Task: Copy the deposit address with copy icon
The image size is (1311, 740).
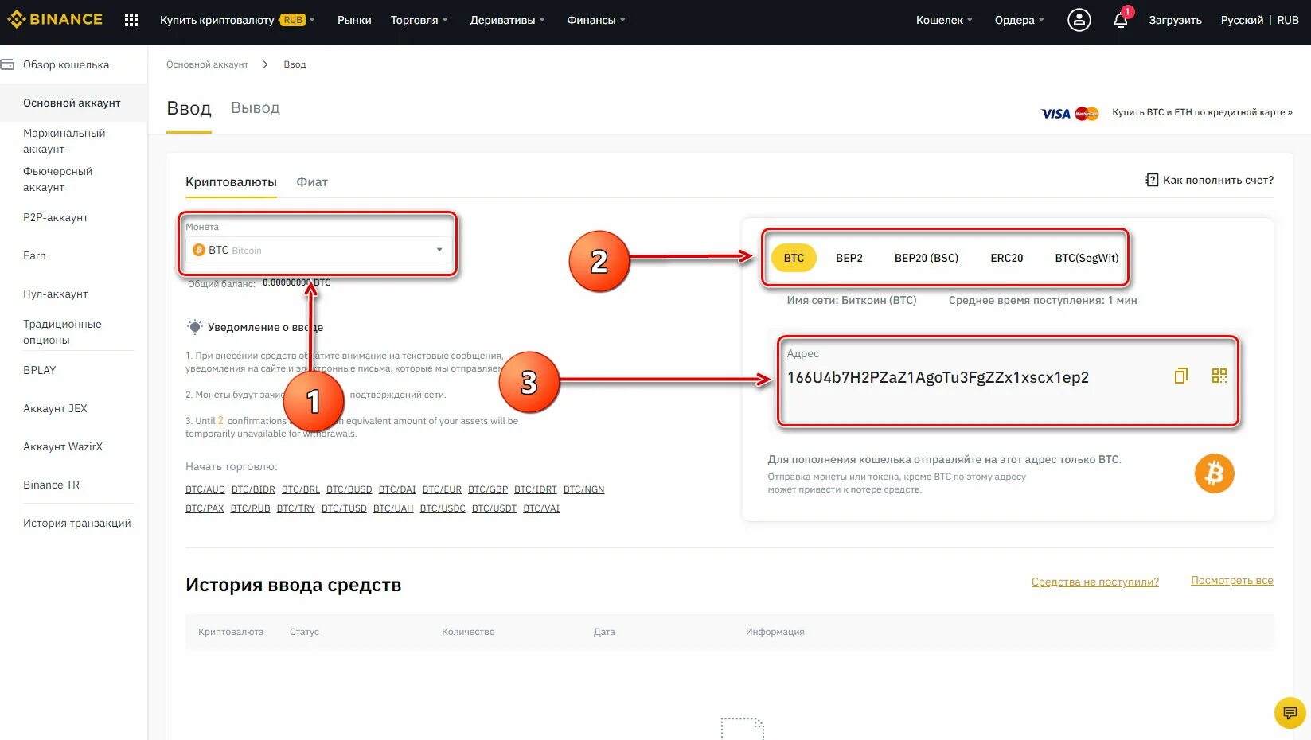Action: tap(1181, 376)
